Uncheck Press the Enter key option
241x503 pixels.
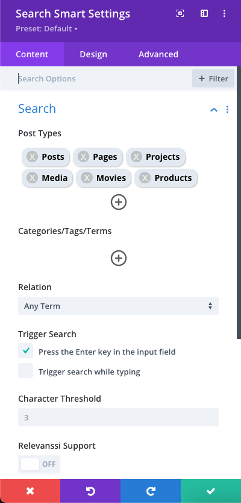26,350
